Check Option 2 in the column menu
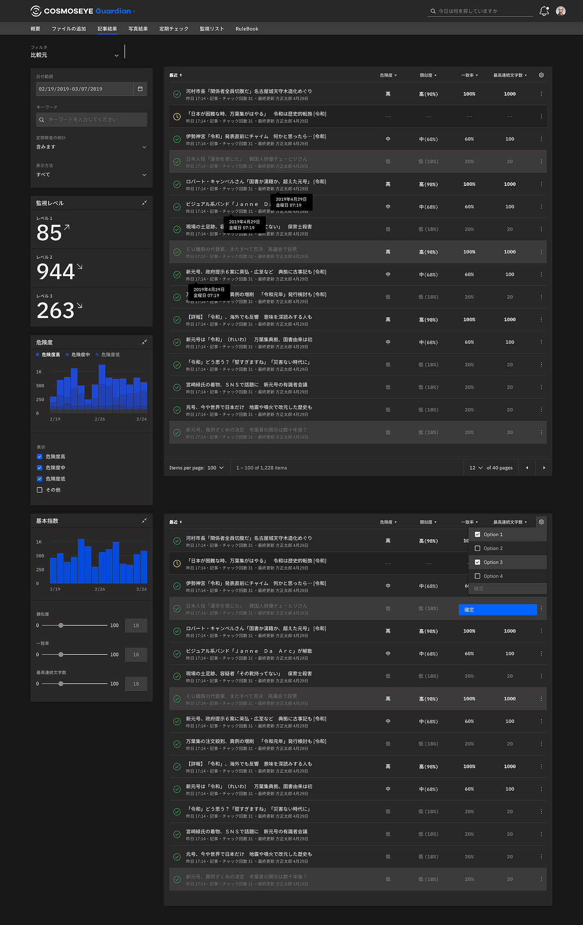Viewport: 583px width, 925px height. (477, 549)
